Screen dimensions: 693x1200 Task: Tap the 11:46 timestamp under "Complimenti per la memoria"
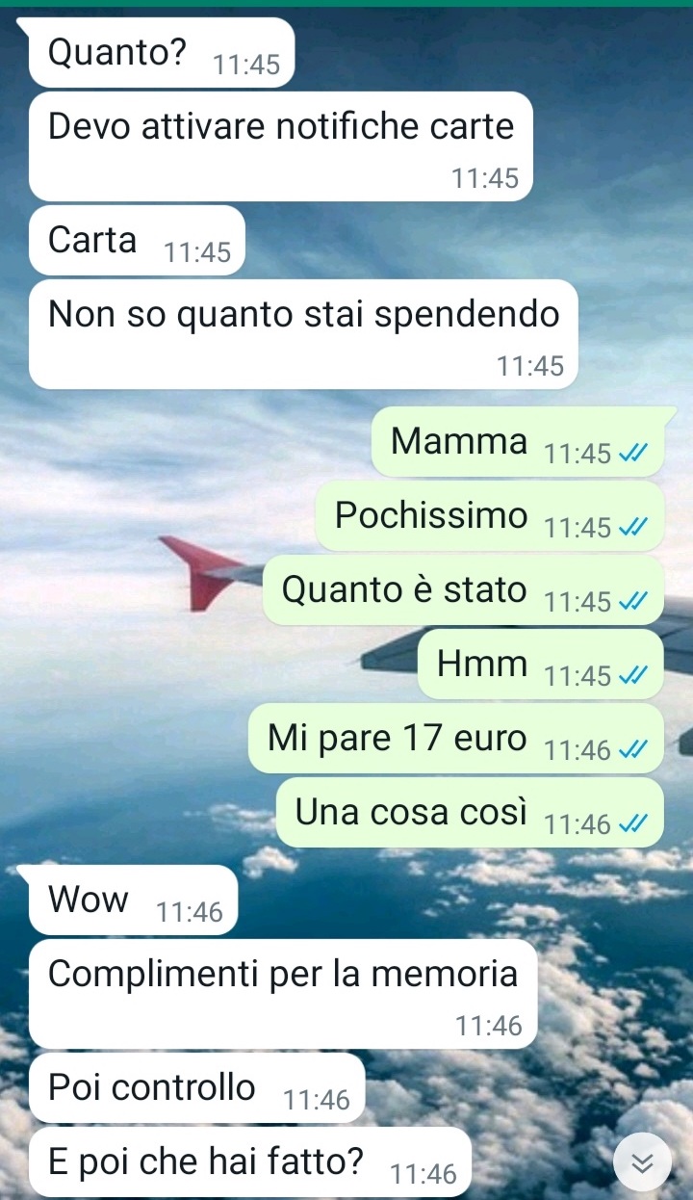click(490, 1027)
